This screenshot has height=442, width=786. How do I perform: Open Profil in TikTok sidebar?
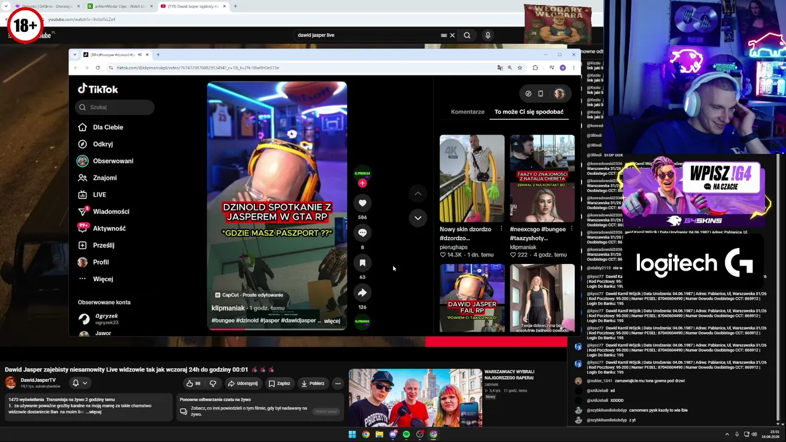pyautogui.click(x=101, y=262)
